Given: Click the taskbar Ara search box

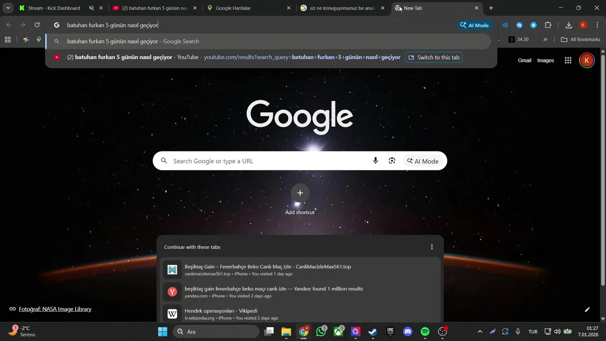Looking at the screenshot, I should (x=216, y=332).
